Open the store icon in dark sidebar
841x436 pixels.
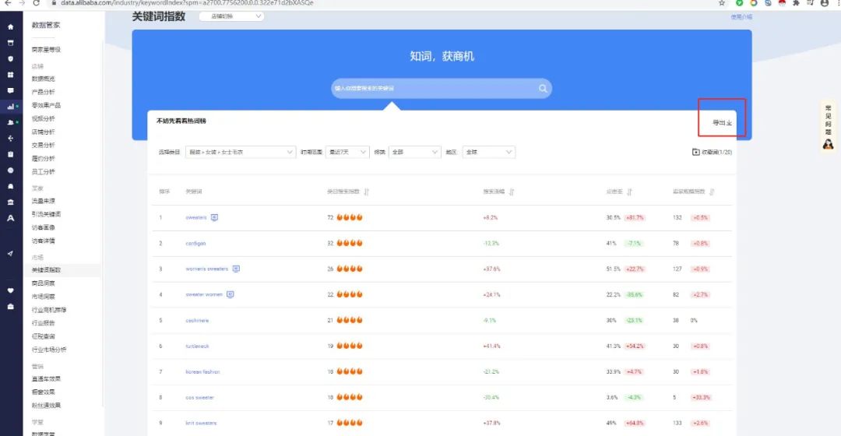pos(10,43)
